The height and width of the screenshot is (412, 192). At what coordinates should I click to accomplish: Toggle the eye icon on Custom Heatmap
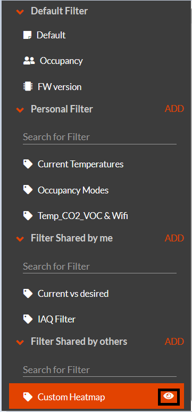pos(169,397)
